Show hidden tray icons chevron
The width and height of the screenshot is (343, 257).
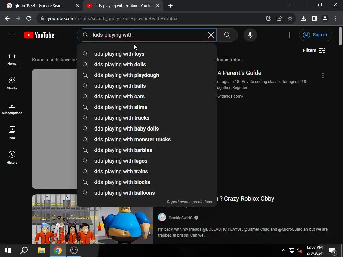click(283, 250)
